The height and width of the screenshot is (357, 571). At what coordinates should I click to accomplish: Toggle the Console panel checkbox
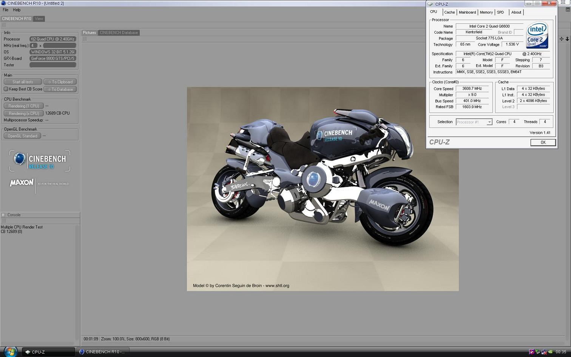3,215
